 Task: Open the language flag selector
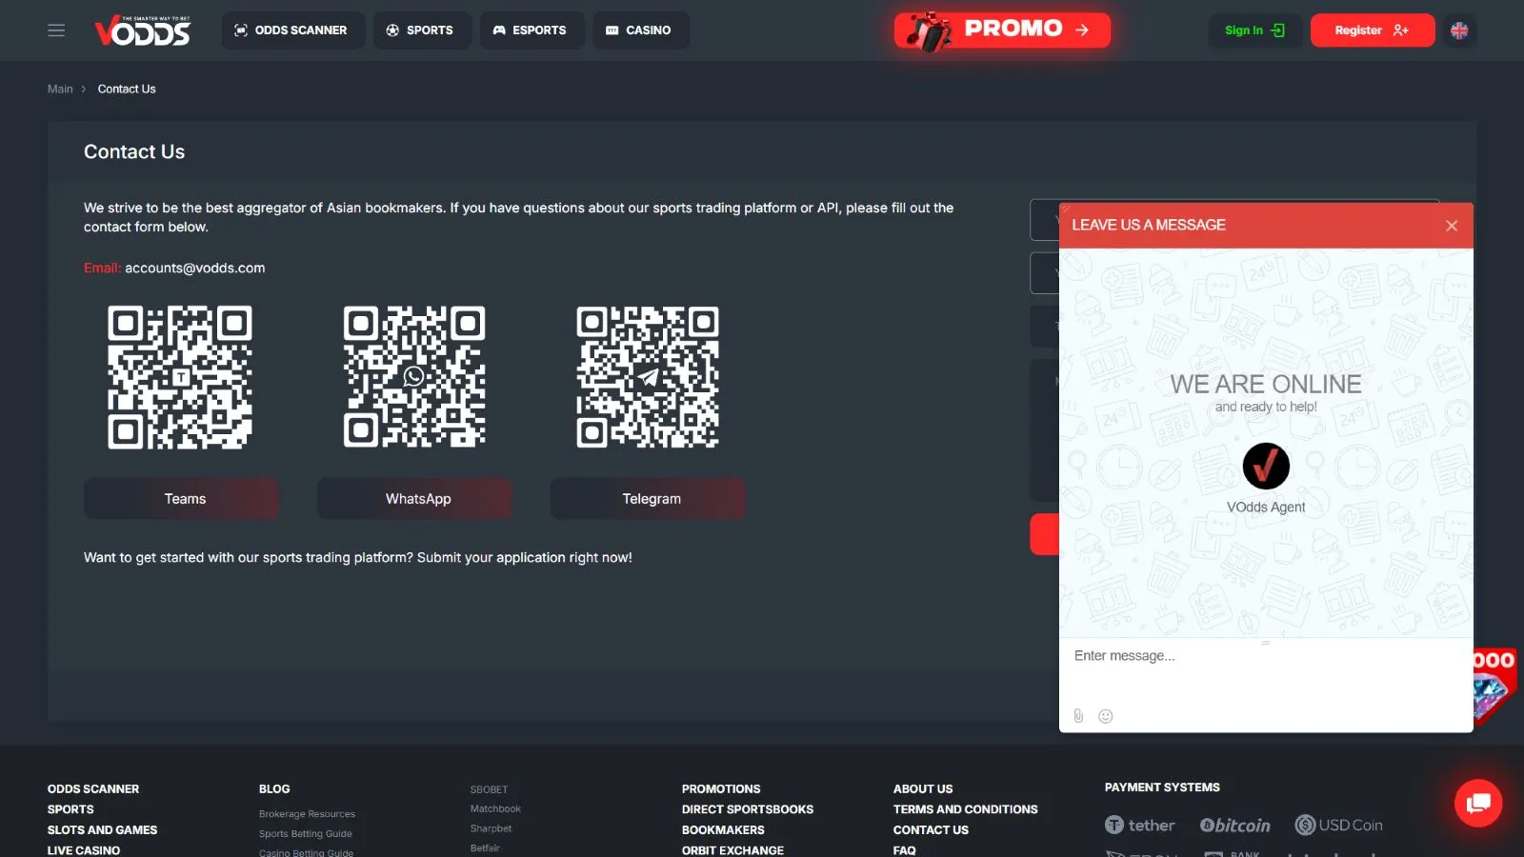pos(1459,30)
